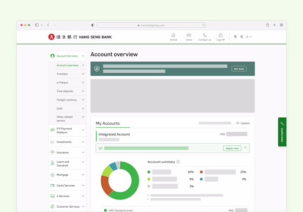Click the Customer Services headset icon
The height and width of the screenshot is (212, 303).
point(52,206)
